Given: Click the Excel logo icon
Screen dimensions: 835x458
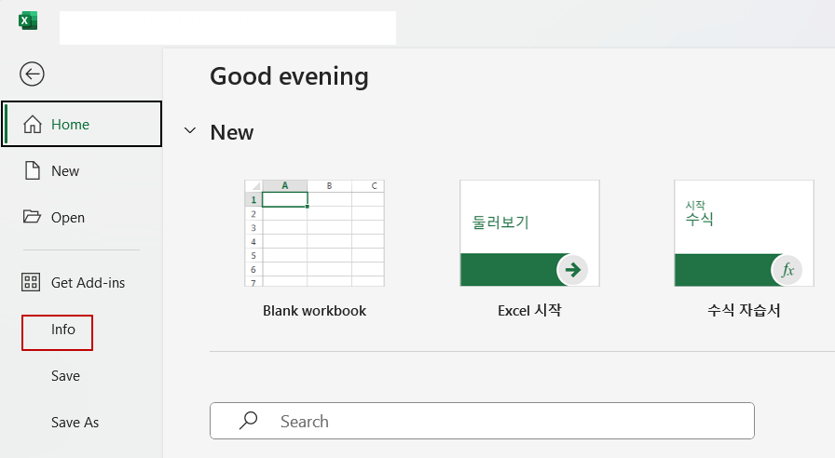Looking at the screenshot, I should point(28,21).
